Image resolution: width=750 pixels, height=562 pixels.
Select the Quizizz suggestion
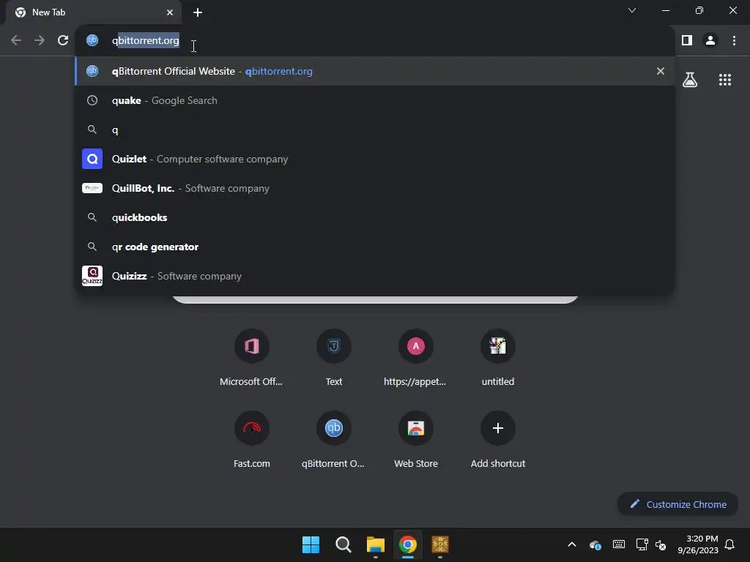click(x=375, y=276)
